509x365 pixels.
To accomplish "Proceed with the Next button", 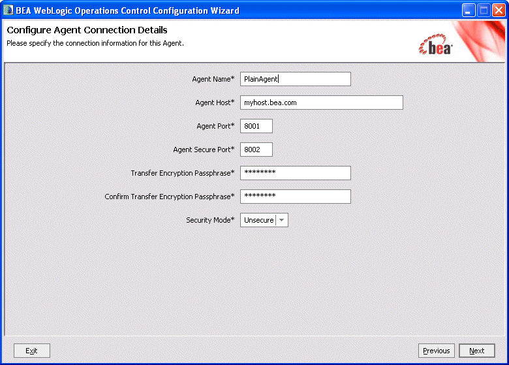I will coord(477,351).
